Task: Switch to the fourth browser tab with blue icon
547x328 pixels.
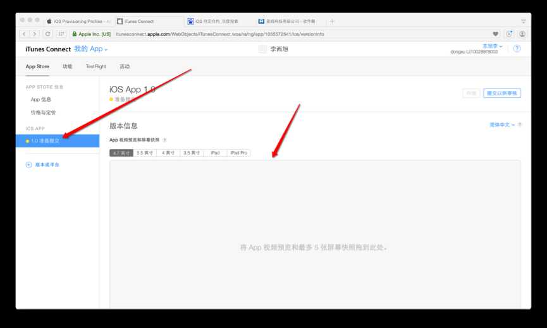Action: pyautogui.click(x=290, y=21)
